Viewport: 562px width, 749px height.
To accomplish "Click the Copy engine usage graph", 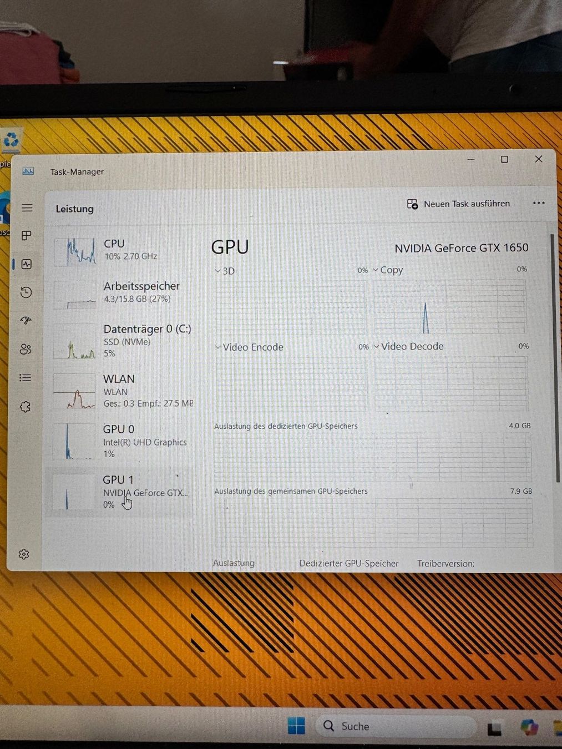I will (x=449, y=306).
